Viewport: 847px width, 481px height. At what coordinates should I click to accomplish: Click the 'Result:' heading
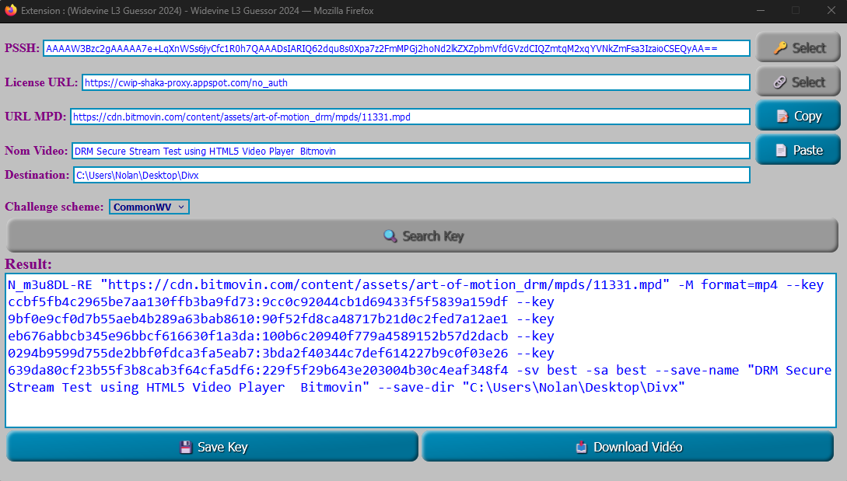click(28, 264)
